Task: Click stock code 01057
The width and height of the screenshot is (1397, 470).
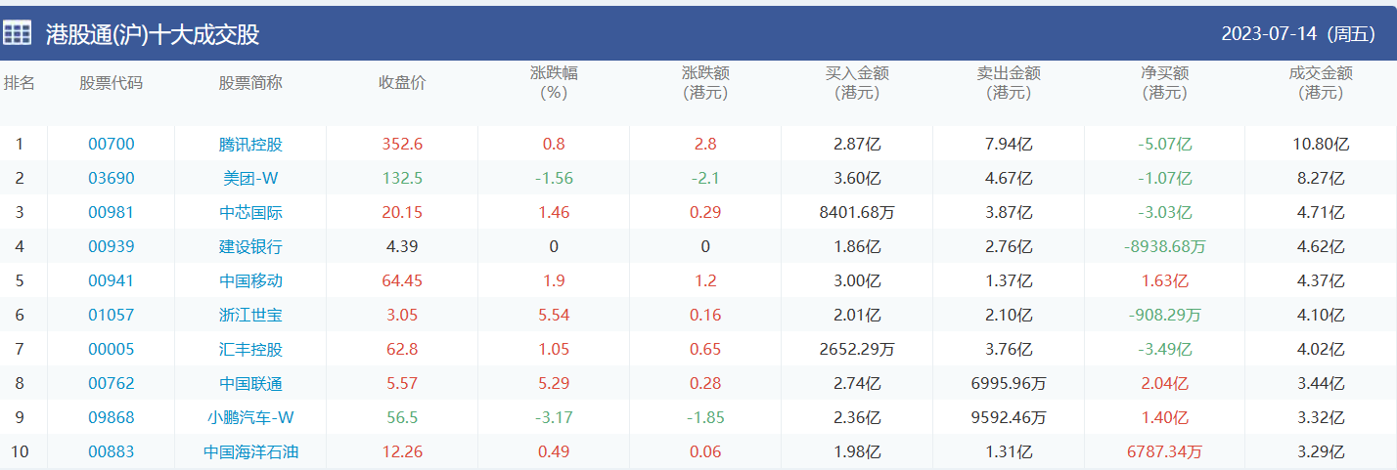Action: coord(112,315)
